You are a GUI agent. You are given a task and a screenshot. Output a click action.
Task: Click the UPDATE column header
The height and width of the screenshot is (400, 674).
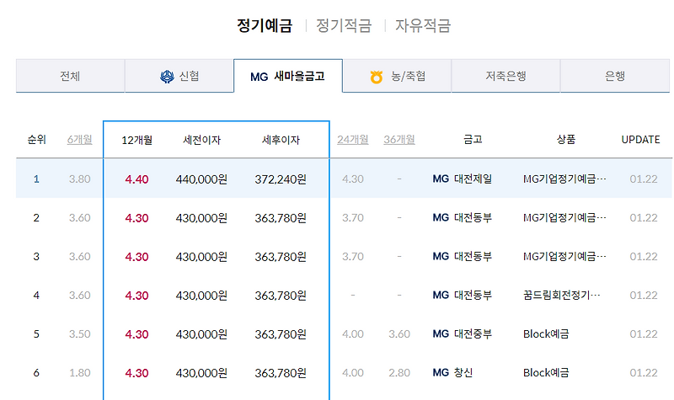click(x=640, y=140)
